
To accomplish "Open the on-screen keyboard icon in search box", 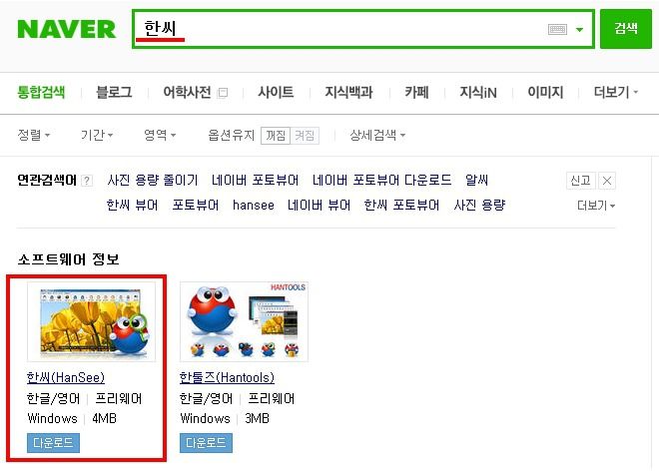I will 557,29.
